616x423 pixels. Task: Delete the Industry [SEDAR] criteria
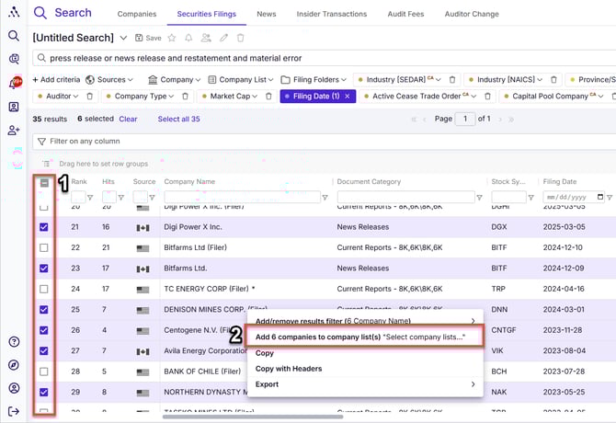pos(452,79)
